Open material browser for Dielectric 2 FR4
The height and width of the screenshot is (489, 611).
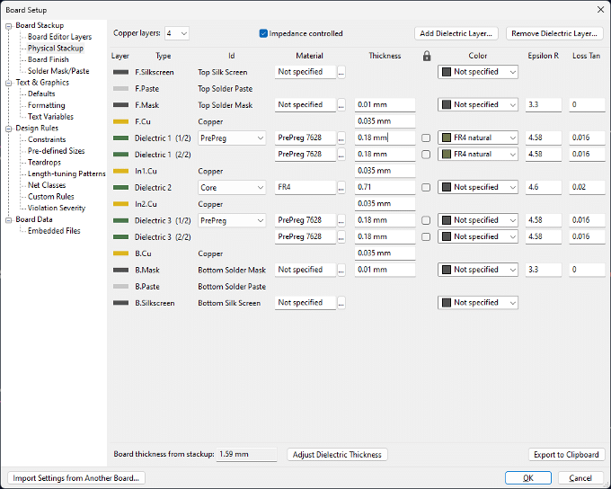pyautogui.click(x=341, y=188)
